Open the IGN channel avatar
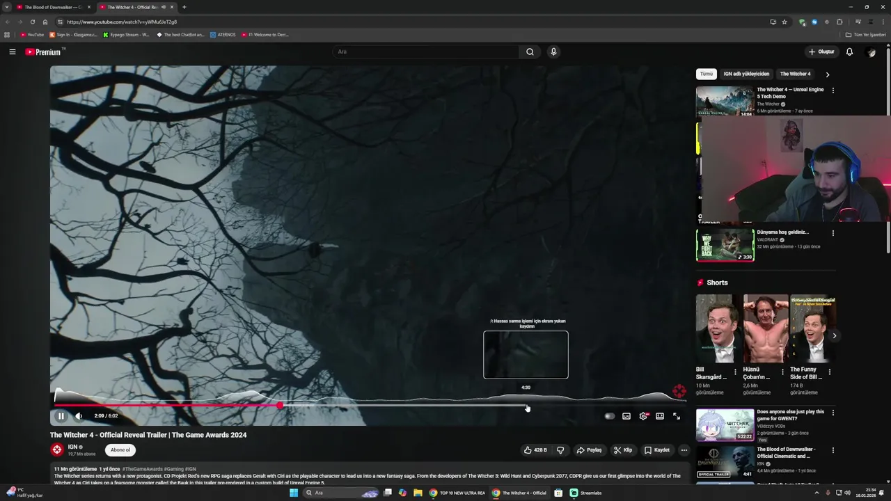Image resolution: width=891 pixels, height=501 pixels. [x=57, y=450]
